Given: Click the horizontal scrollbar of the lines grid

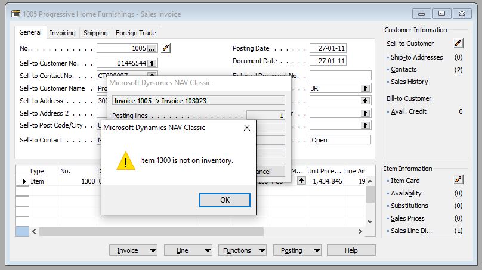Looking at the screenshot, I should pyautogui.click(x=197, y=232).
